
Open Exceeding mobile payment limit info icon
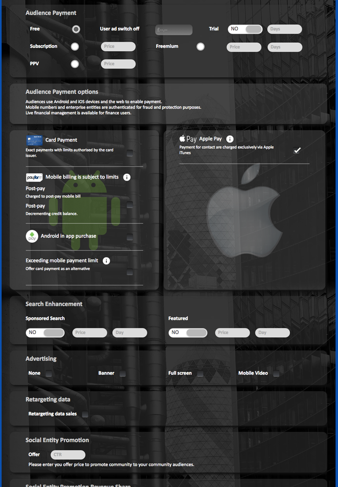tap(107, 260)
